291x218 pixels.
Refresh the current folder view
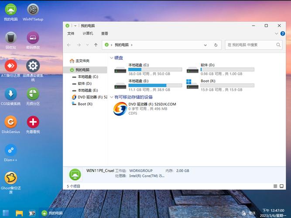click(x=216, y=45)
